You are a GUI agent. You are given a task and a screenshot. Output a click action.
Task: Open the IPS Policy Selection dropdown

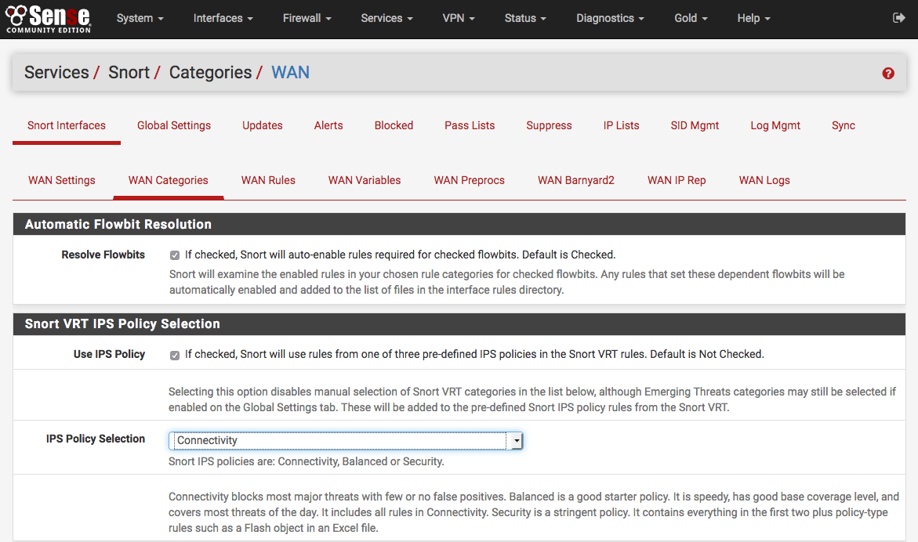pyautogui.click(x=346, y=441)
